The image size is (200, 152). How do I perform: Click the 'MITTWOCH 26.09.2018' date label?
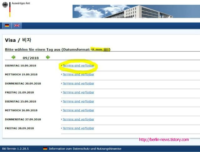tap(21, 111)
